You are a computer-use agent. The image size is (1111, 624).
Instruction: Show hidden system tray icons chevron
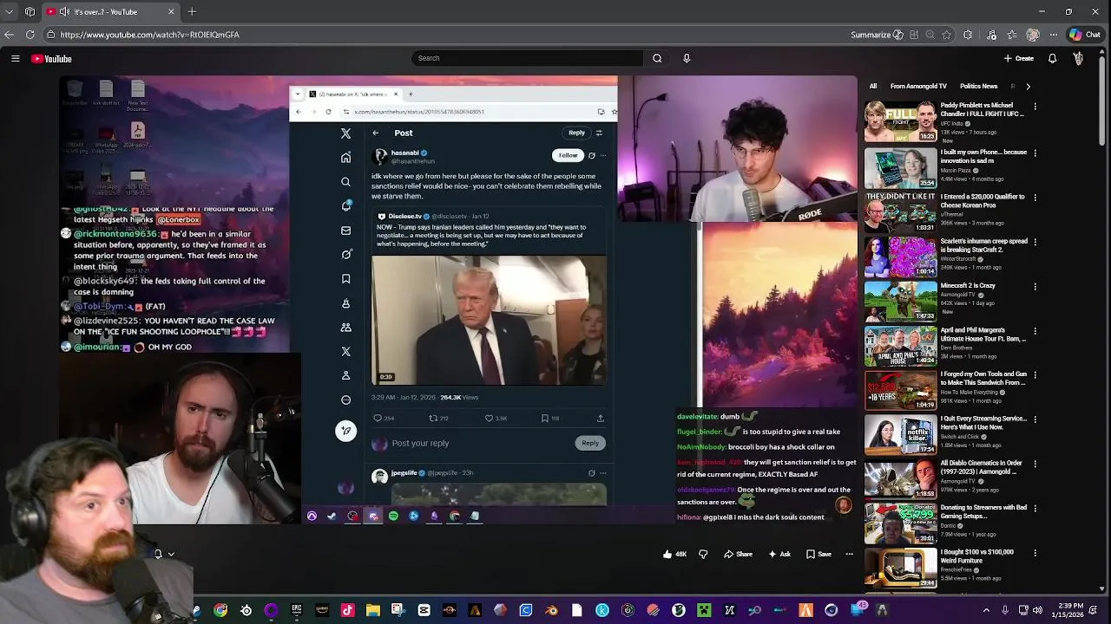tap(986, 610)
